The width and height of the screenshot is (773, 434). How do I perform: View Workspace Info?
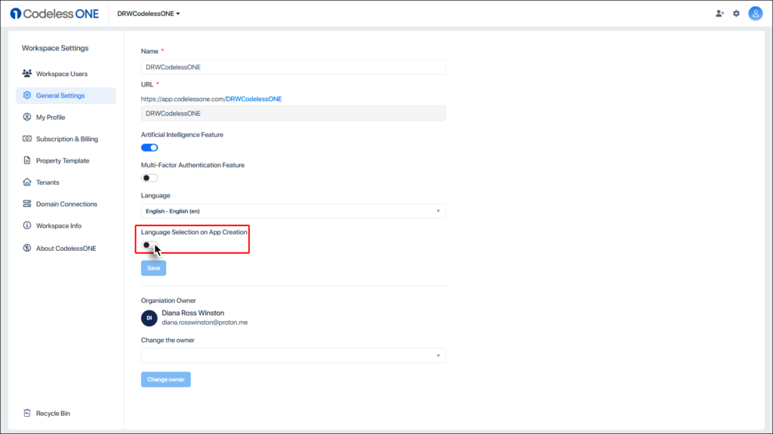pos(66,225)
